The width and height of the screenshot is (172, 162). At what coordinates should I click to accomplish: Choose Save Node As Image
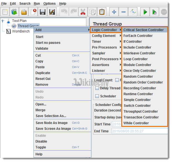point(52,123)
